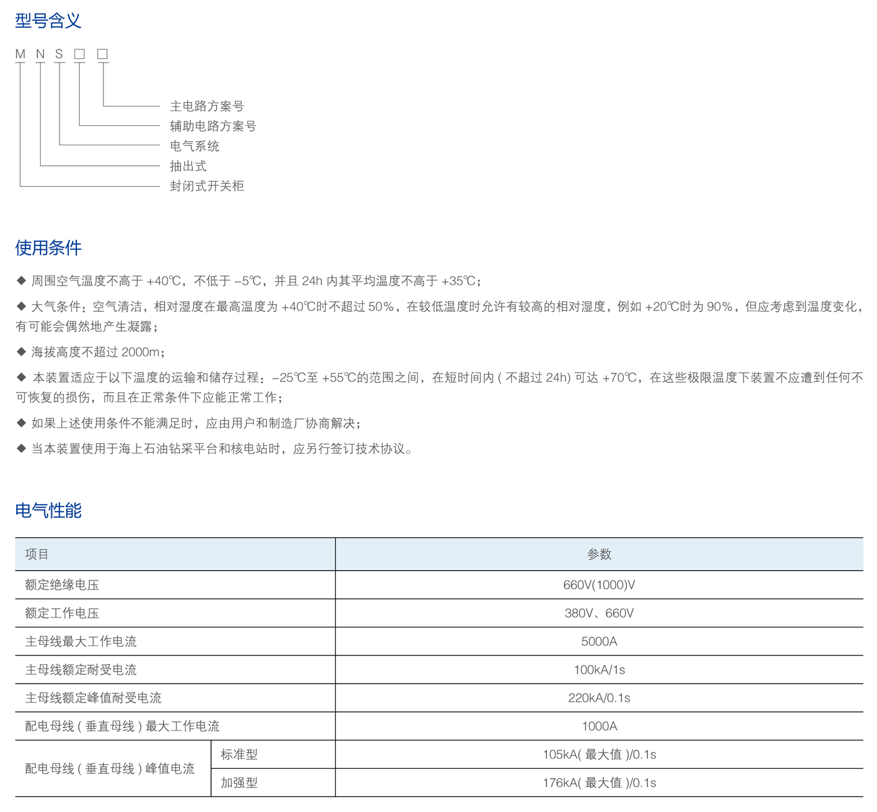This screenshot has width=877, height=812.
Task: Click the 参数 table column header
Action: 599,554
